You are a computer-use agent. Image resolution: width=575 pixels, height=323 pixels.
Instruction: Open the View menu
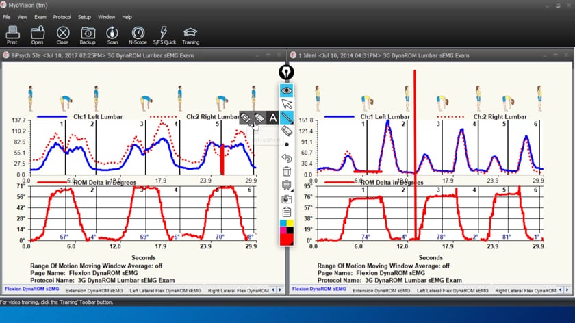click(22, 17)
